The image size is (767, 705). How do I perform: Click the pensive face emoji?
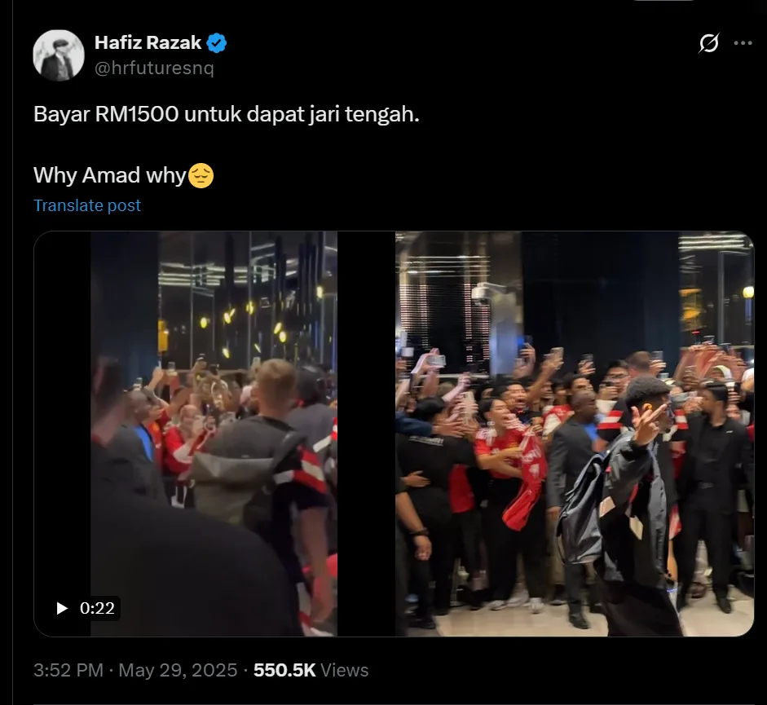pyautogui.click(x=201, y=175)
